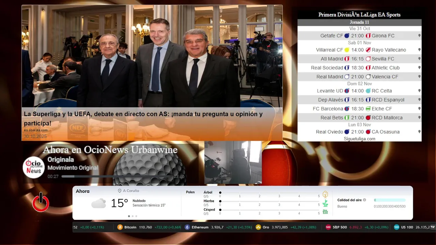436x245 pixels.
Task: Open the Siguetuliga.com link
Action: pos(359,139)
